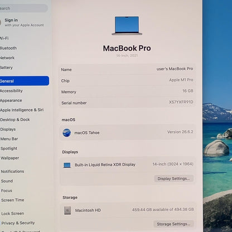
Task: Open Lock Screen settings
Action: (12, 214)
